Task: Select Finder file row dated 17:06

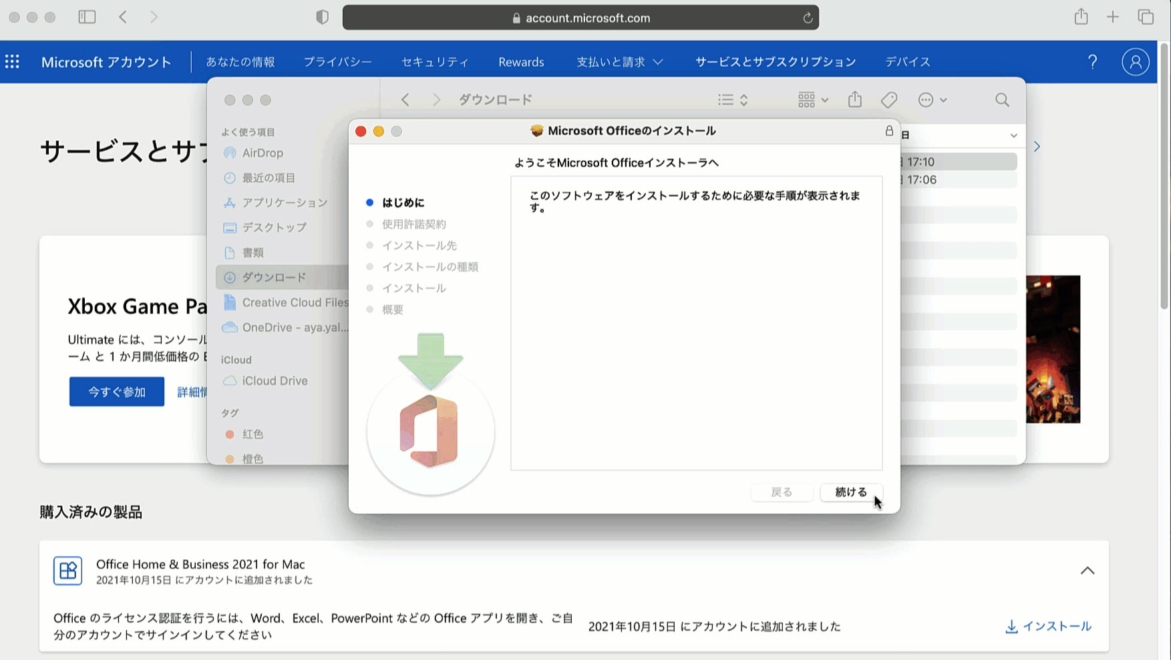Action: click(x=959, y=180)
